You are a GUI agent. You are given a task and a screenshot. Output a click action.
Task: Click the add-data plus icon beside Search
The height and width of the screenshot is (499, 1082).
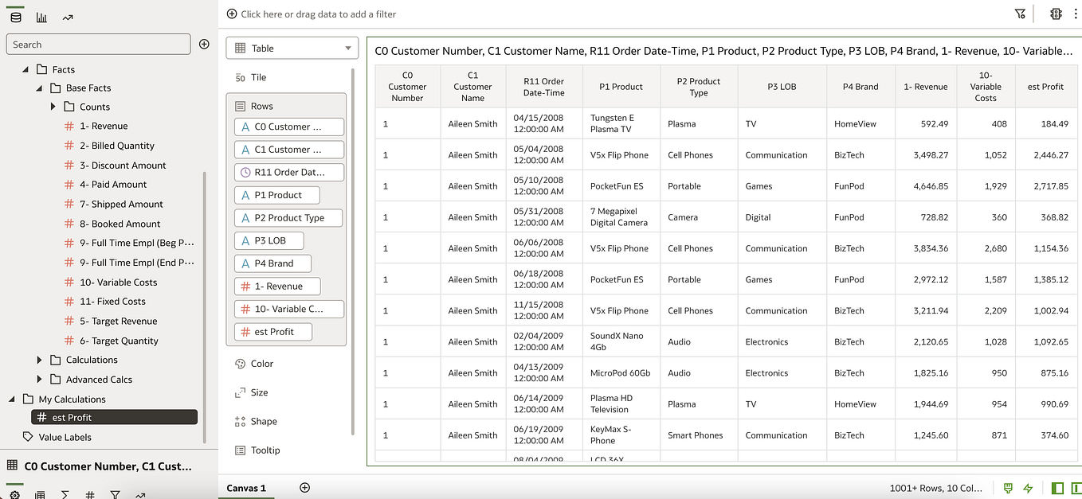coord(204,44)
